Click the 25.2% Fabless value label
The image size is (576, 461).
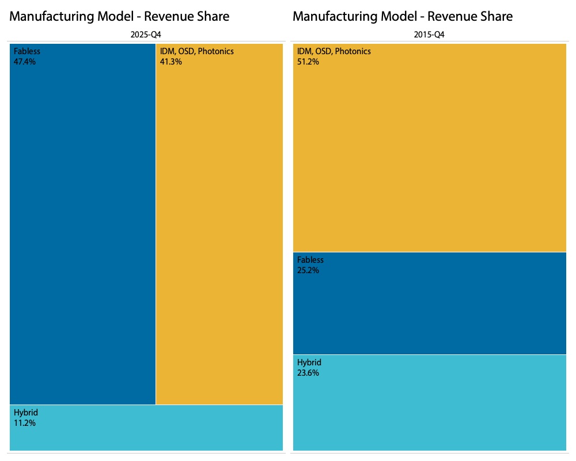308,270
